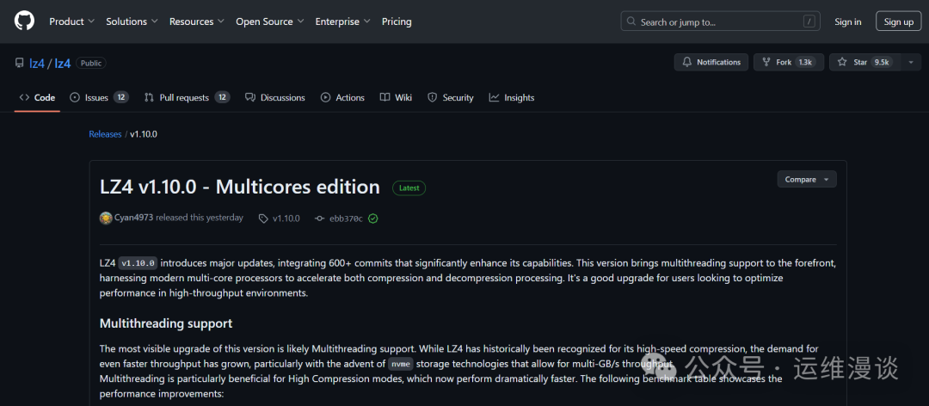Open the GitHub homepage logo
This screenshot has height=406, width=929.
tap(24, 22)
